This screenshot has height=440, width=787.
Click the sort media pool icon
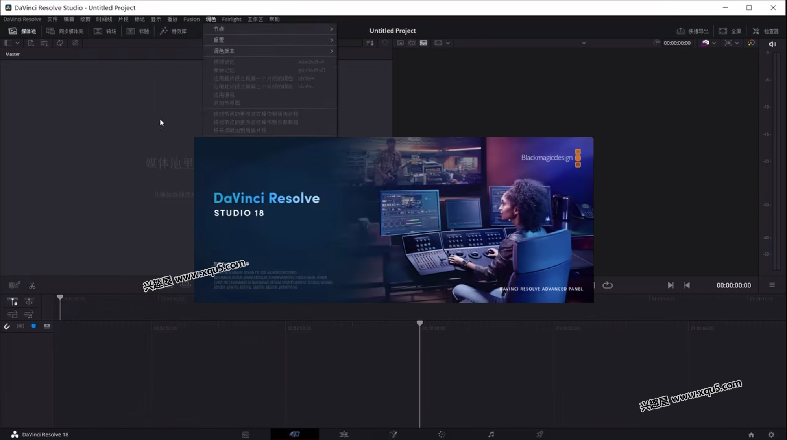[x=370, y=43]
